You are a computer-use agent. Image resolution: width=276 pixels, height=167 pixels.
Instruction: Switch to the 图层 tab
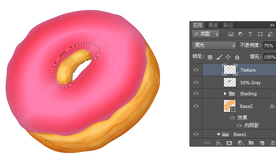pyautogui.click(x=198, y=25)
